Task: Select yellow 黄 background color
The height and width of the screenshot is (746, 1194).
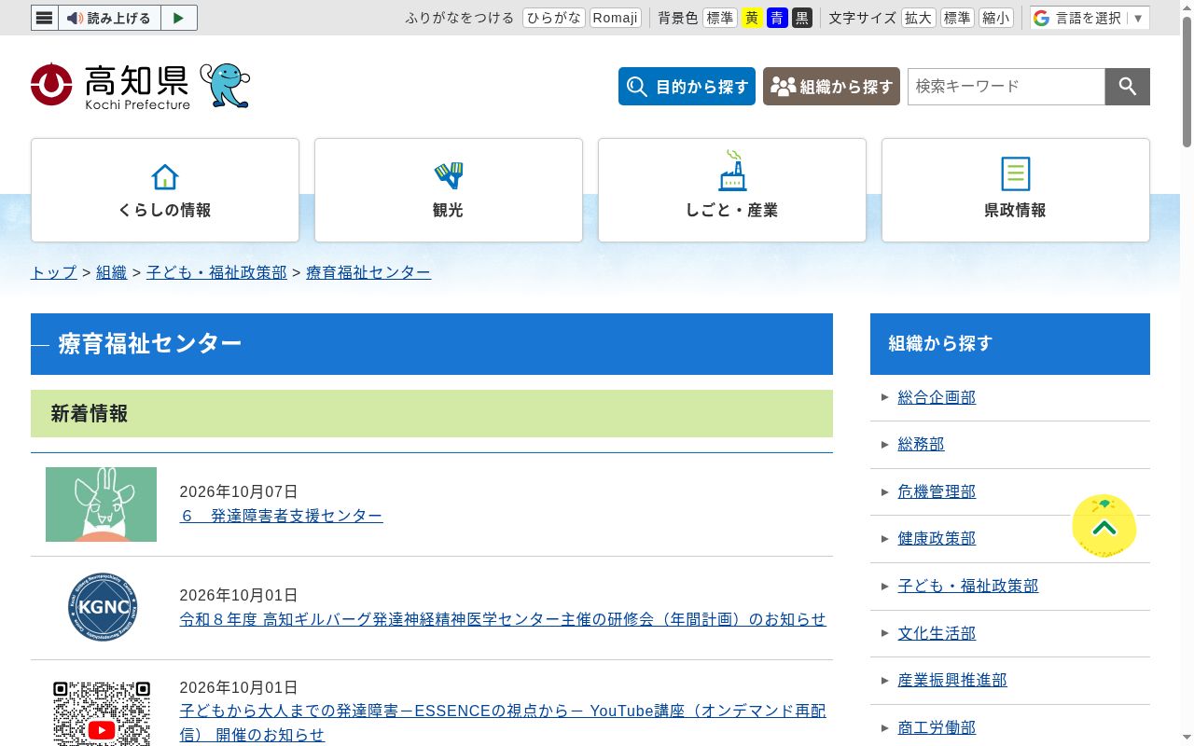Action: tap(752, 18)
